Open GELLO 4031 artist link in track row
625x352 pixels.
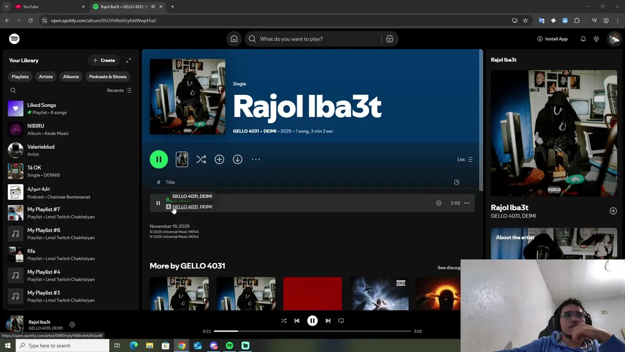[x=185, y=207]
